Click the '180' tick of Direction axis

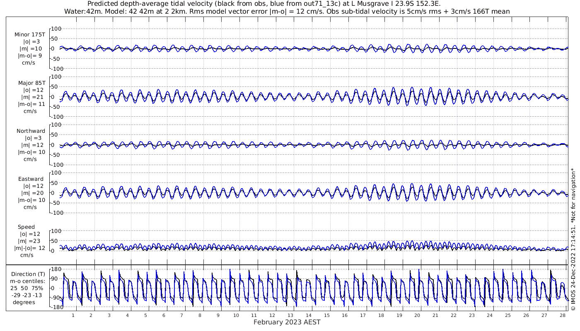56,269
